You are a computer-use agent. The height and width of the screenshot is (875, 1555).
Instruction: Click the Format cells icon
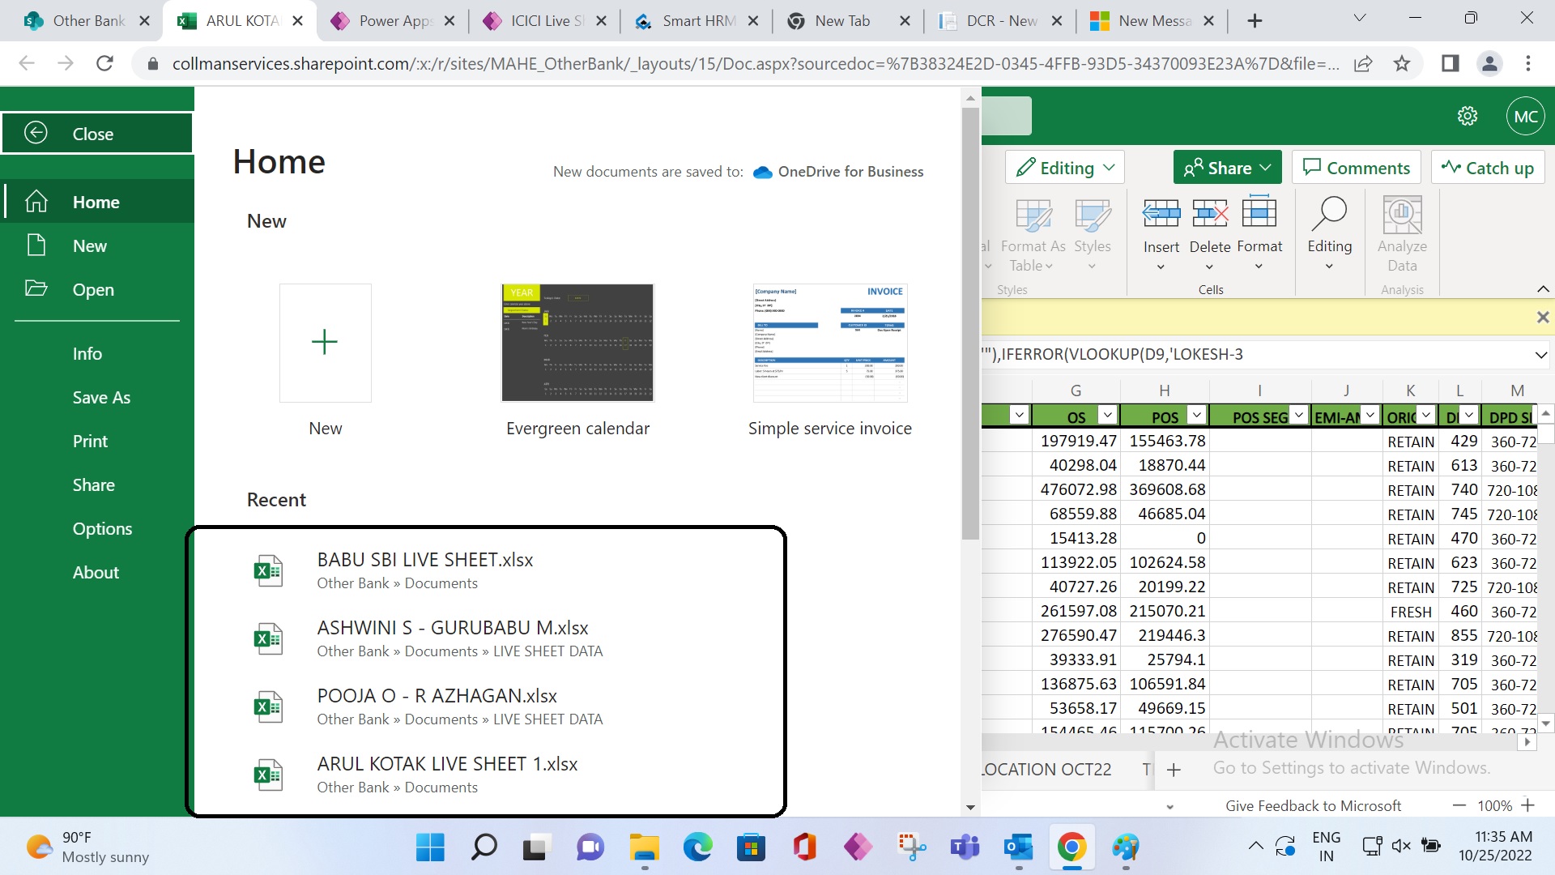(1259, 214)
